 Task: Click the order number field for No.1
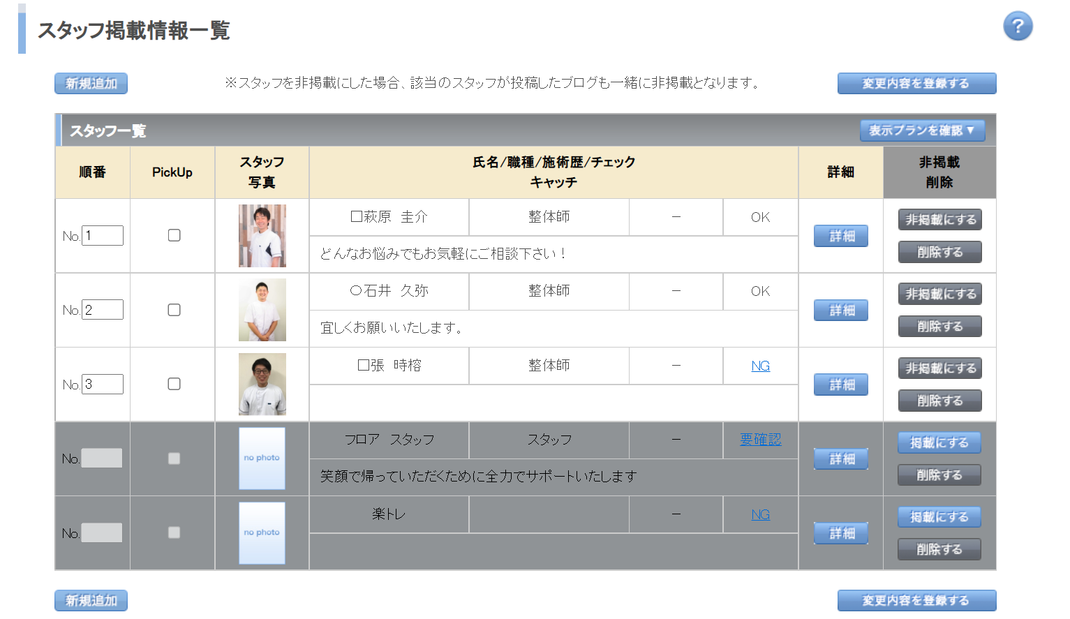click(x=103, y=235)
